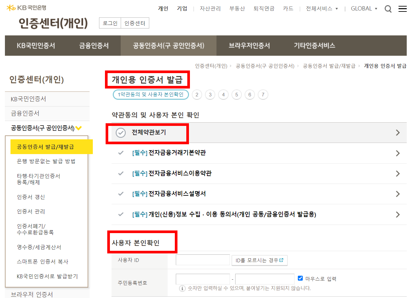This screenshot has height=298, width=411.
Task: Click the 사용자 ID input field
Action: 203,260
